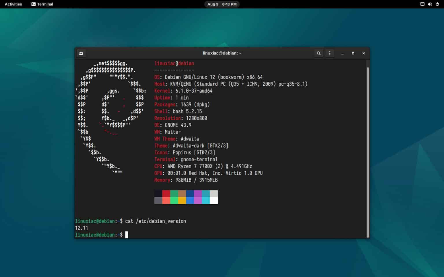Maximize the terminal window
This screenshot has height=277, width=444.
(x=353, y=53)
